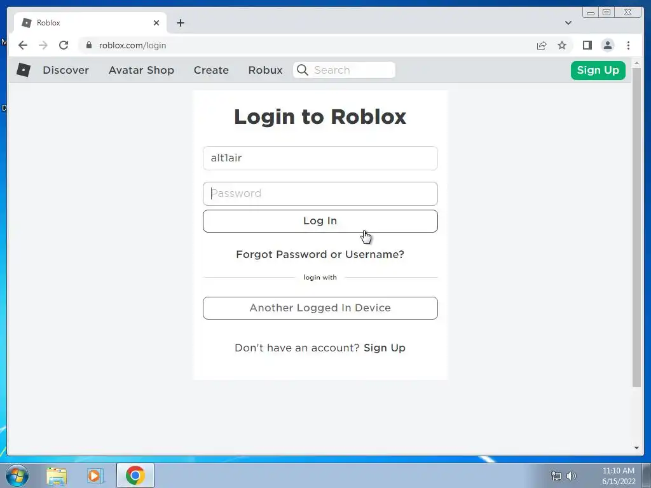Open network status tray icon

click(556, 476)
